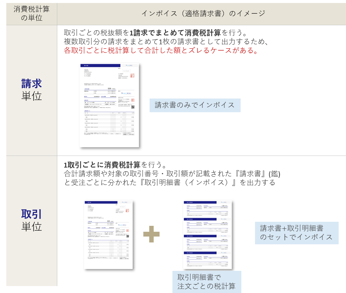Click the sample stamp box at invoice top right
The image size is (346, 293).
(126, 71)
